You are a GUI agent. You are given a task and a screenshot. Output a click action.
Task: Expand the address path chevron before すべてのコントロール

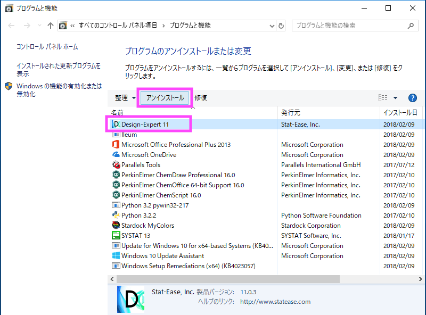coord(72,26)
